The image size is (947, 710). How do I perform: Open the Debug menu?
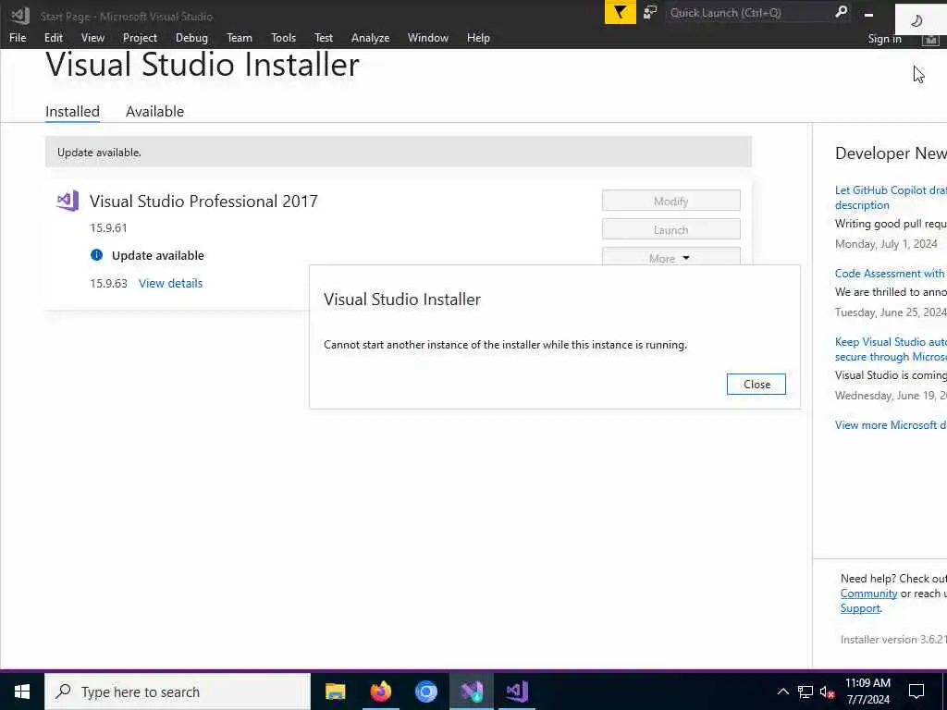191,37
